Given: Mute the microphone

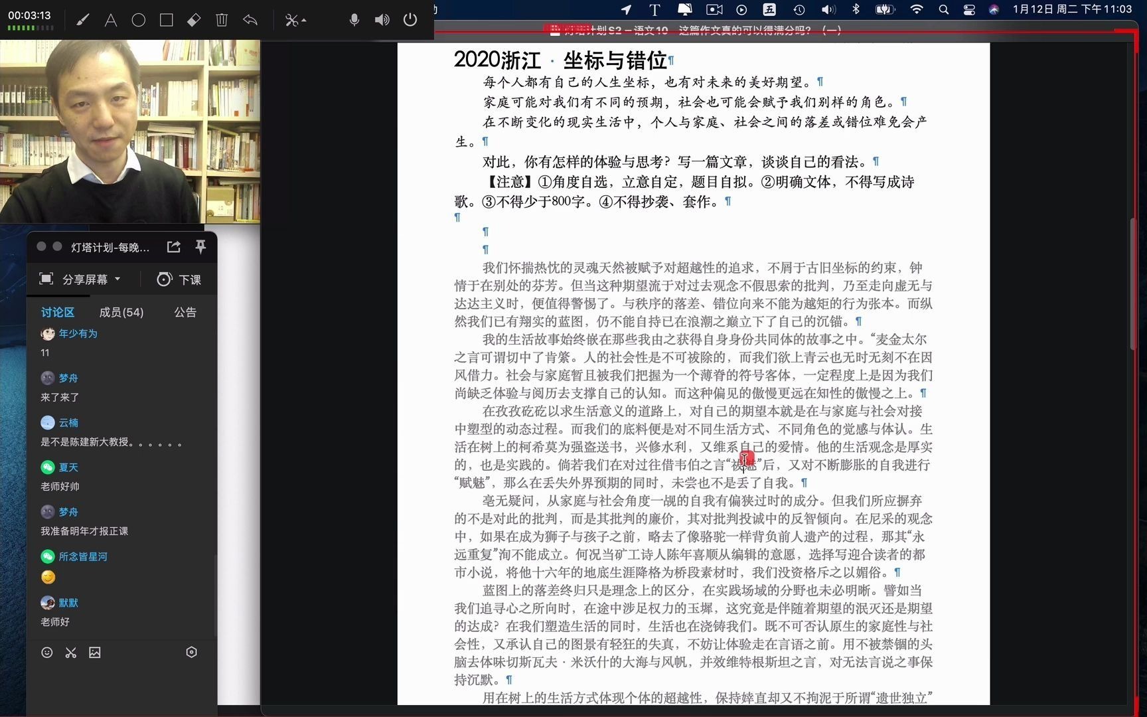Looking at the screenshot, I should coord(354,19).
